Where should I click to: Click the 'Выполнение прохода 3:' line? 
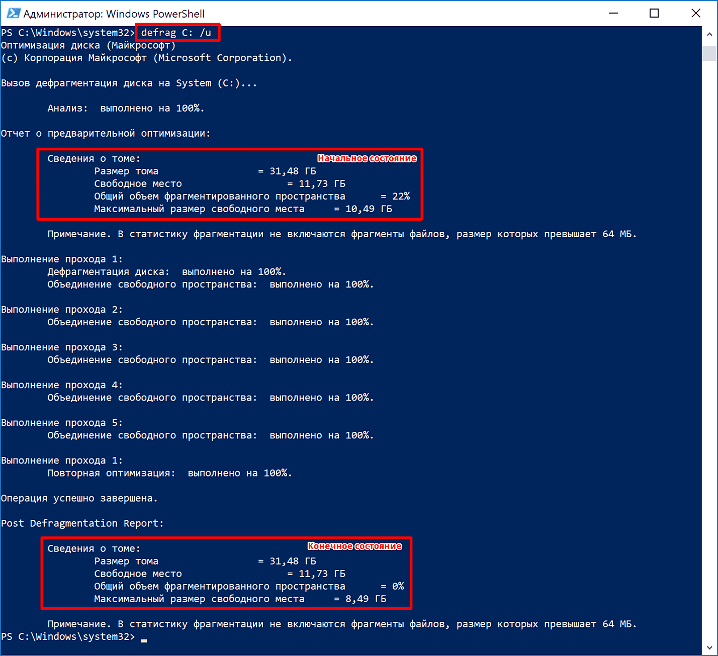point(62,347)
